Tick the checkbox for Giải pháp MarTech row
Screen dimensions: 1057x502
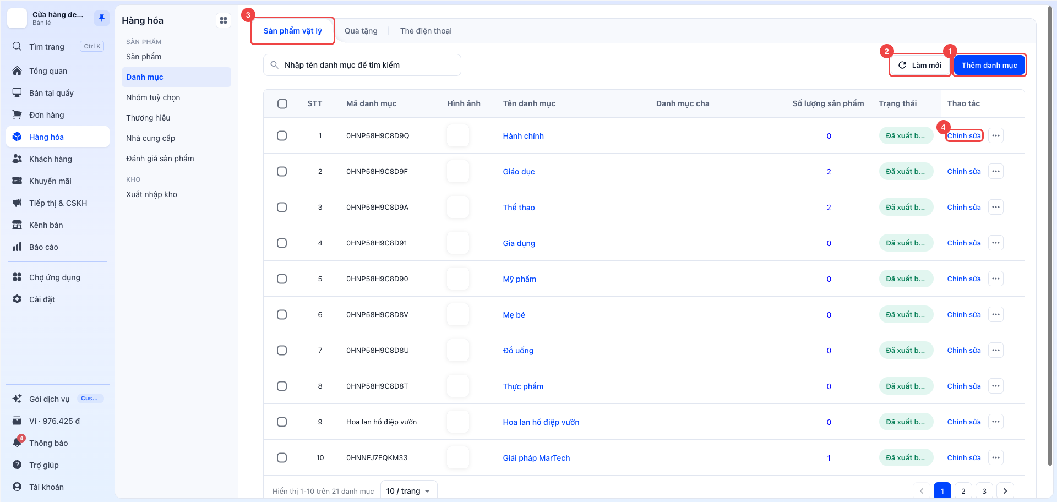[x=282, y=457]
